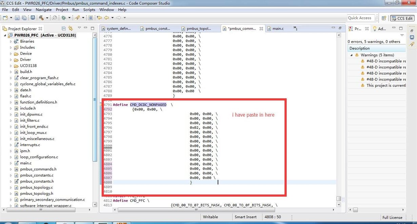
Task: Open the Edit menu
Action: point(16,10)
